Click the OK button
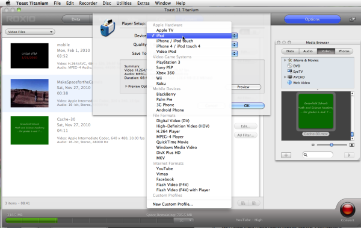 click(247, 105)
